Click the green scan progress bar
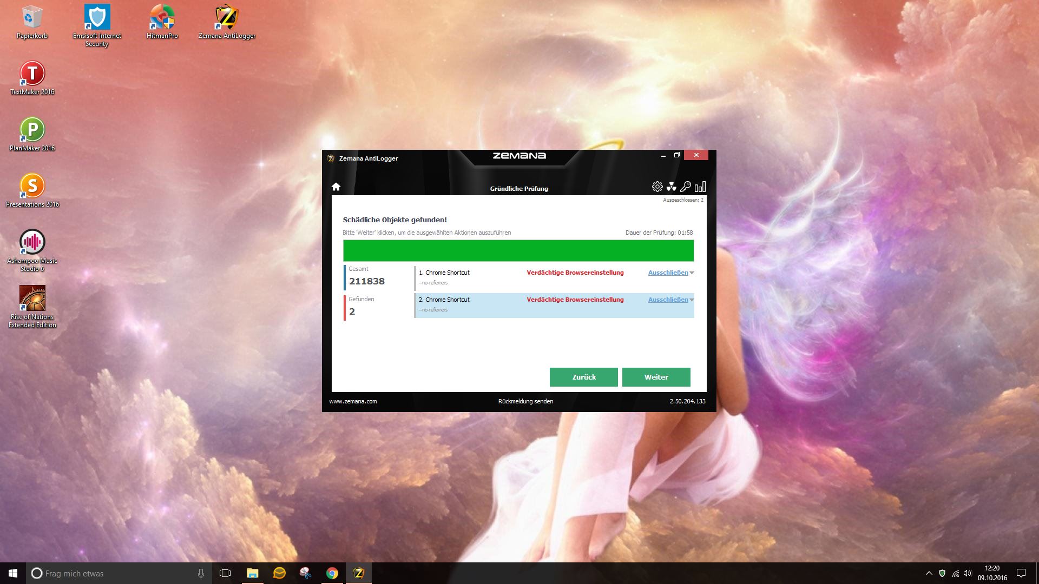1039x584 pixels. pyautogui.click(x=518, y=251)
